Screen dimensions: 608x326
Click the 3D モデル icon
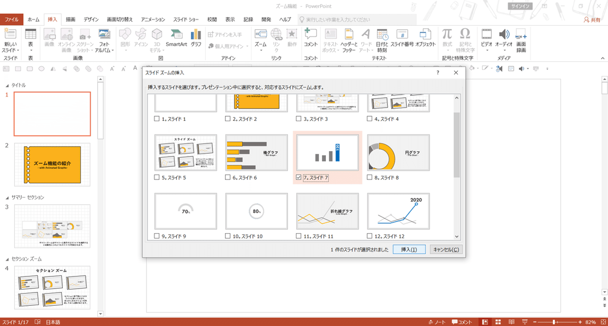(x=157, y=34)
